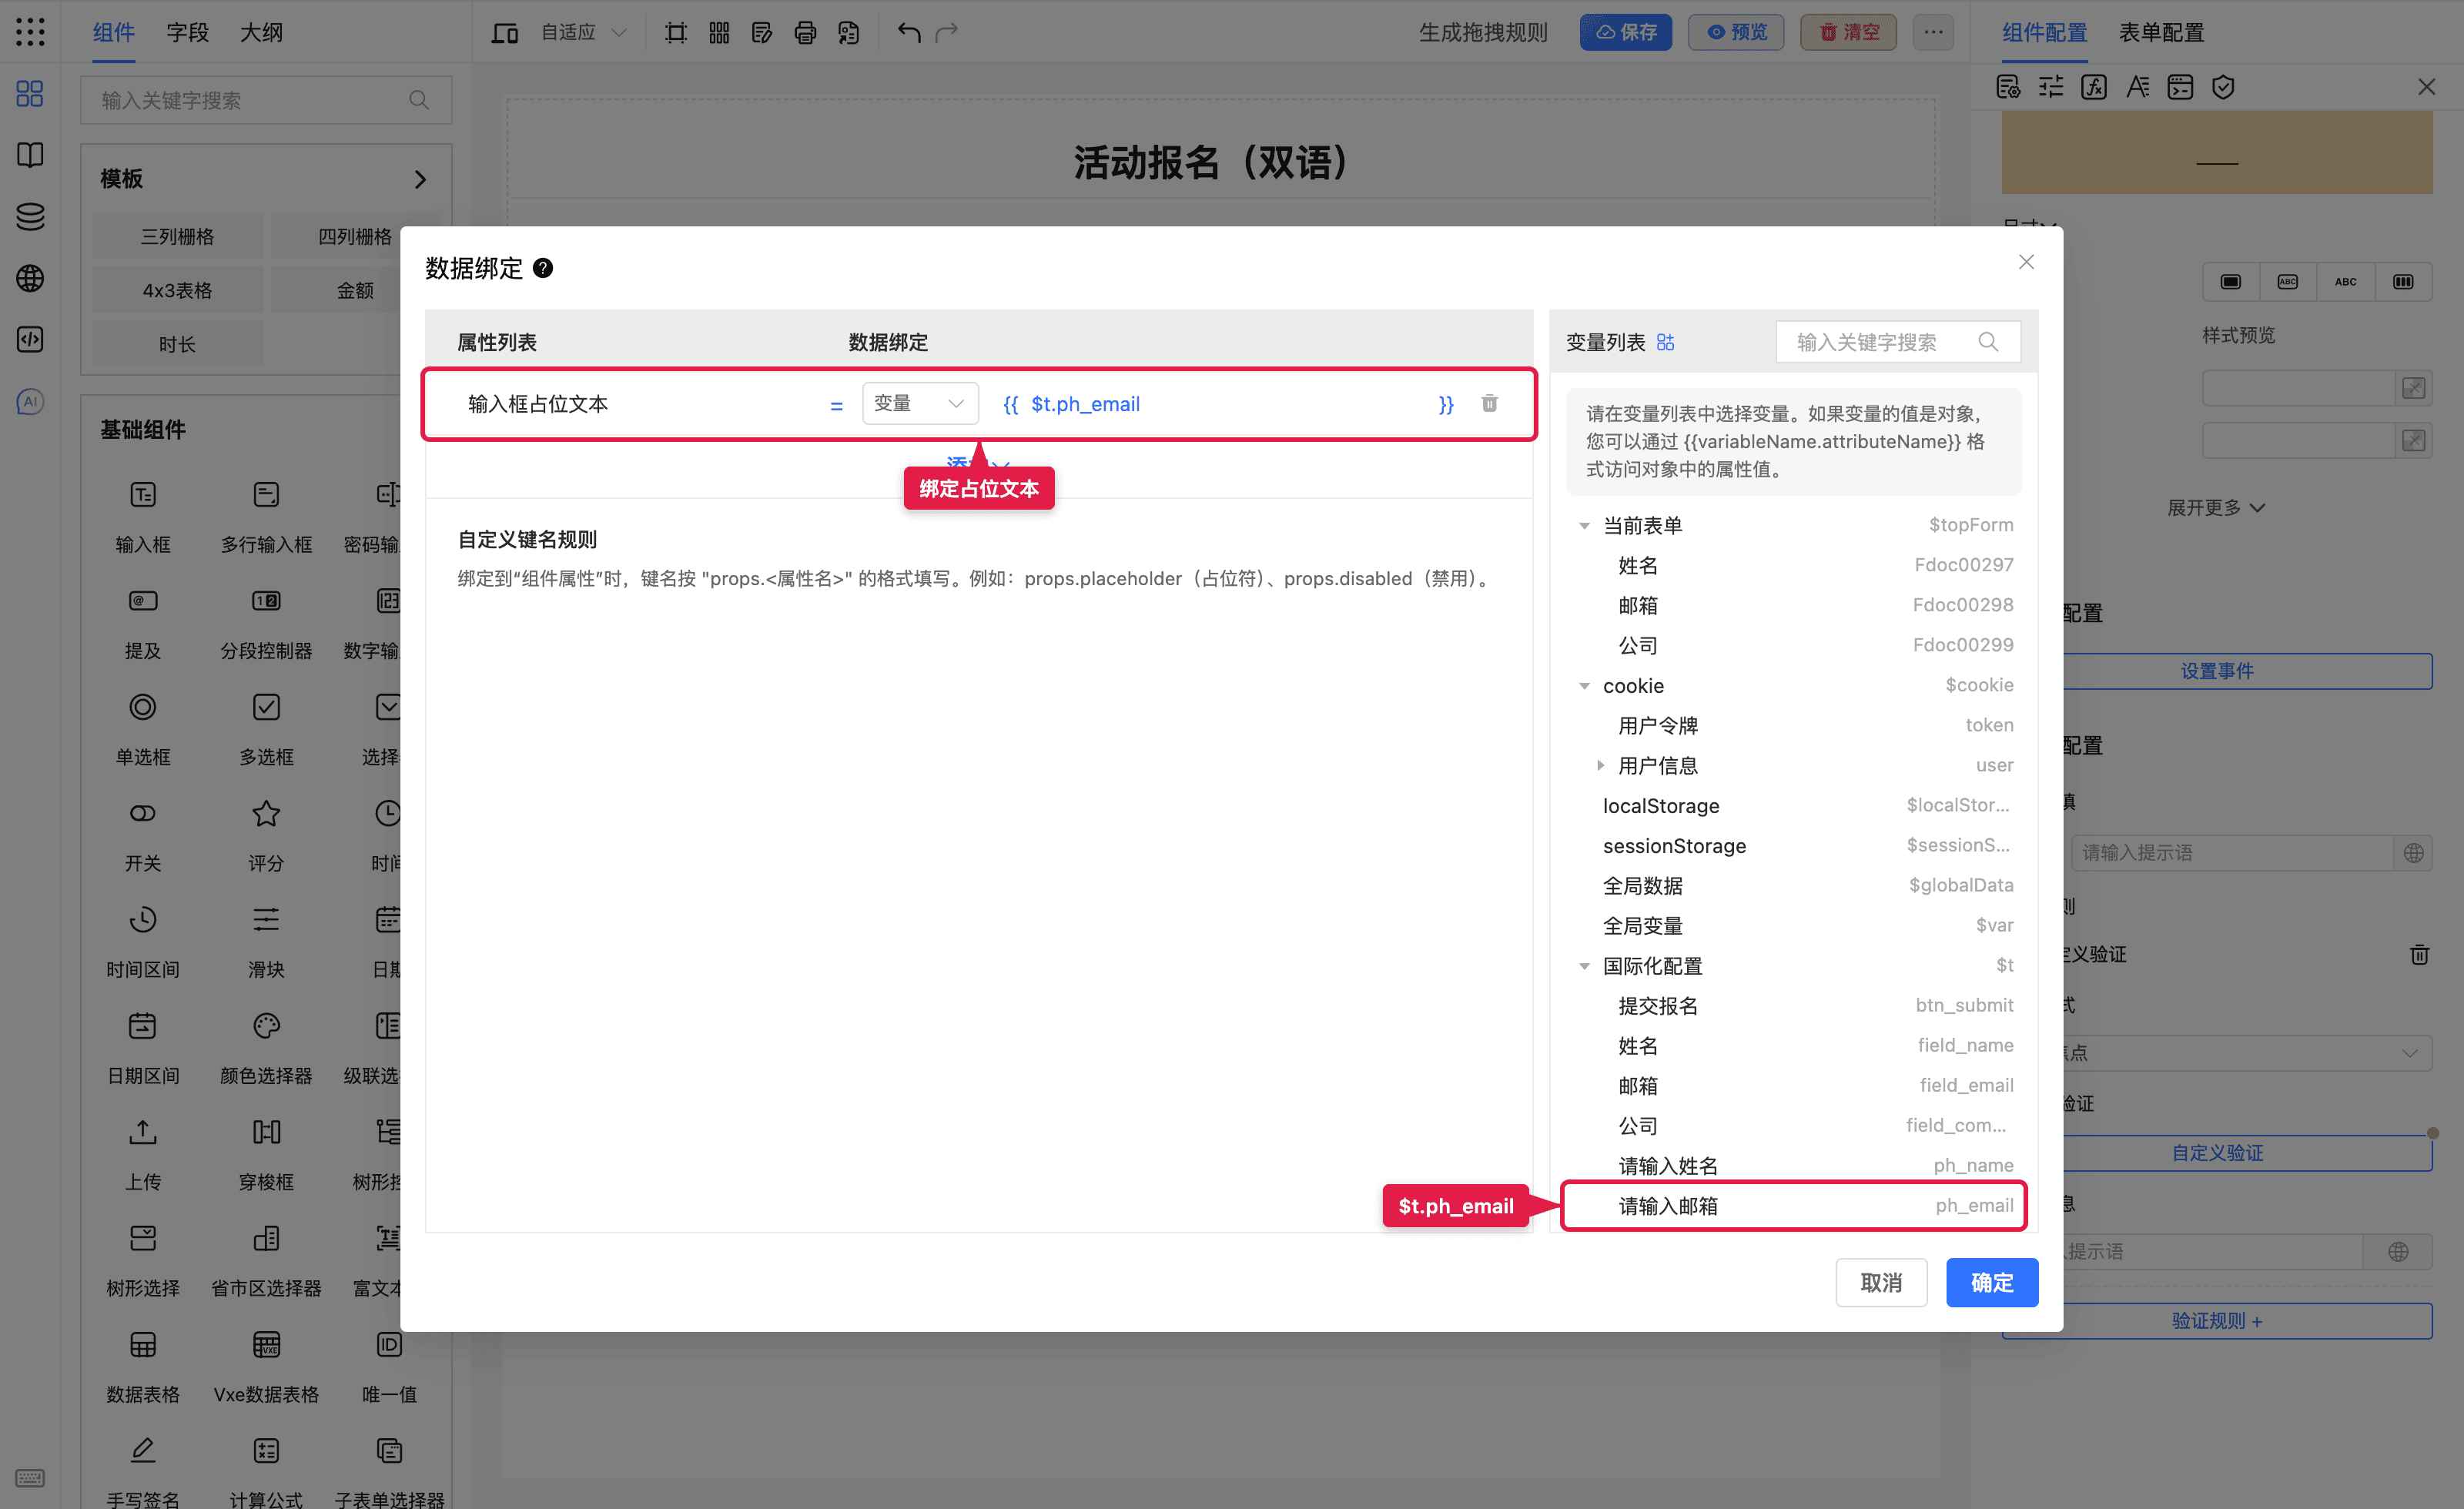Click the globe icon beside 请输入提示语 field
This screenshot has height=1509, width=2464.
coord(2413,853)
